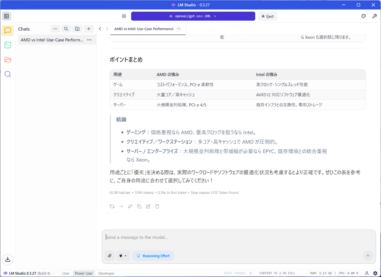Viewport: 381px width, 277px height.
Task: Open the Discover magnifier sidebar icon
Action: tap(8, 74)
